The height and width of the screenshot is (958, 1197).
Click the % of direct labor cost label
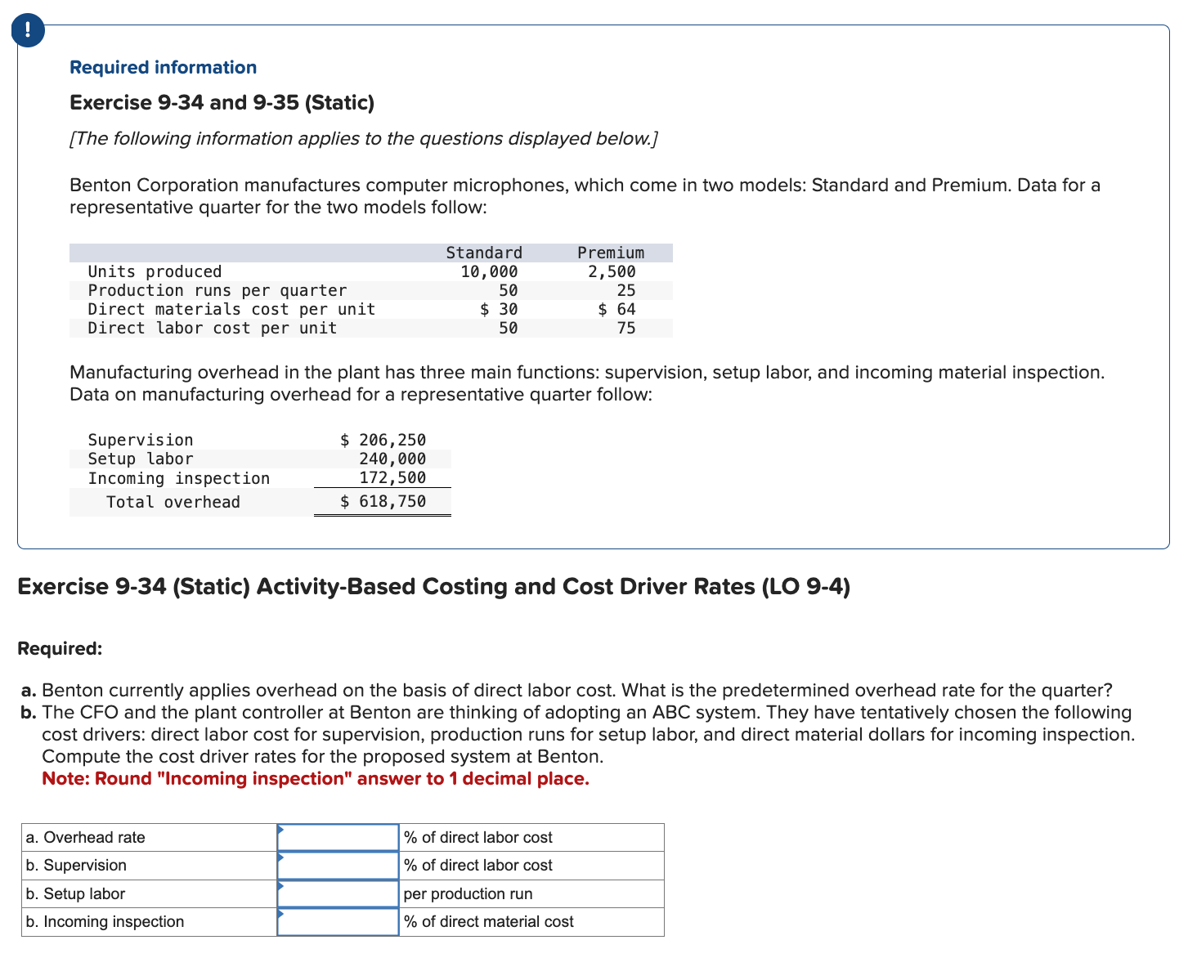point(477,837)
